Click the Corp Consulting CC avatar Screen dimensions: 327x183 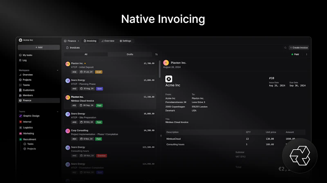[67, 131]
